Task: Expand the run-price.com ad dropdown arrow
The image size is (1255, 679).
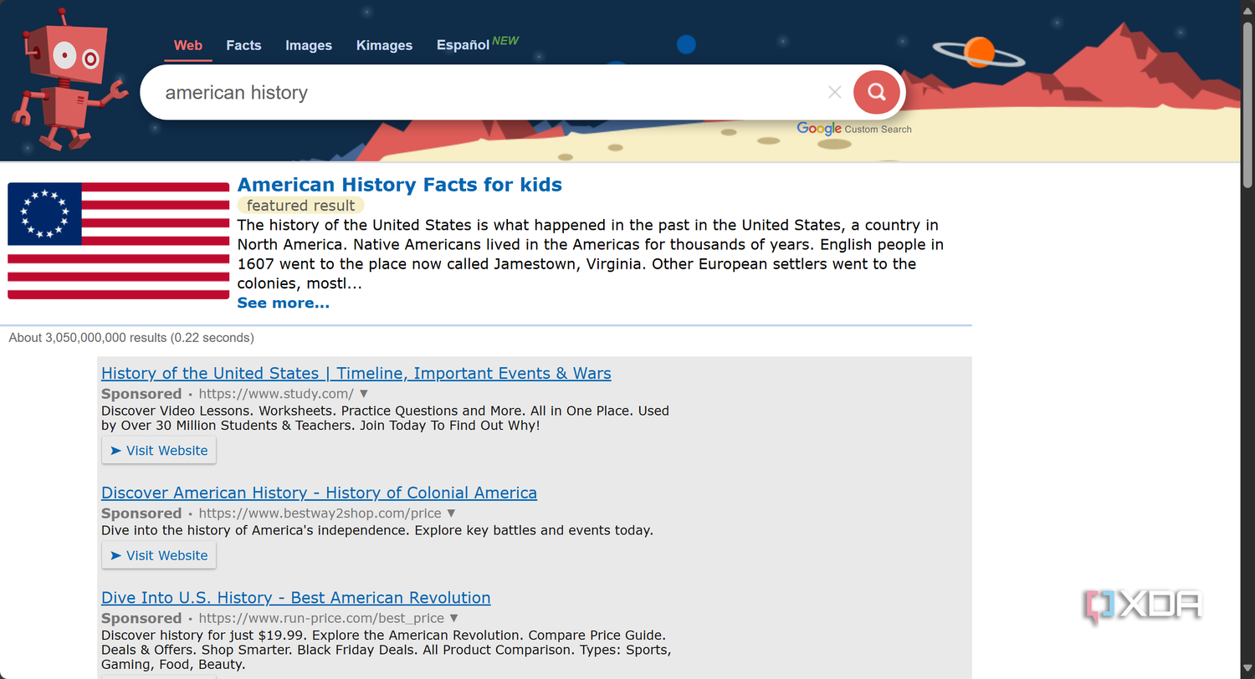Action: [454, 618]
